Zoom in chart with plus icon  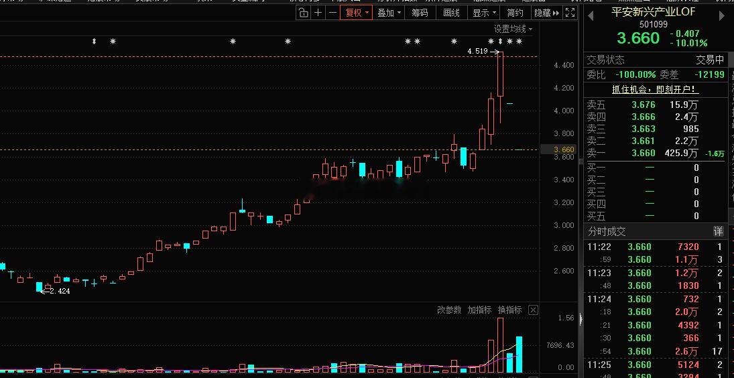(x=318, y=13)
